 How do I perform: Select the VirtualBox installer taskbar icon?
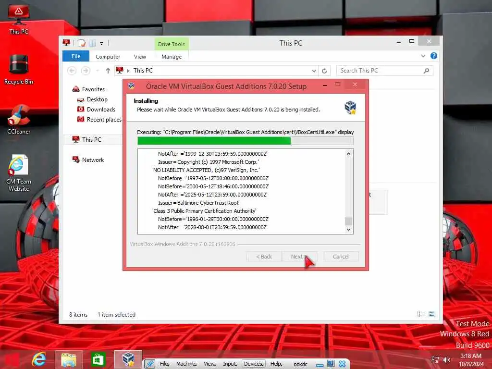click(x=128, y=359)
